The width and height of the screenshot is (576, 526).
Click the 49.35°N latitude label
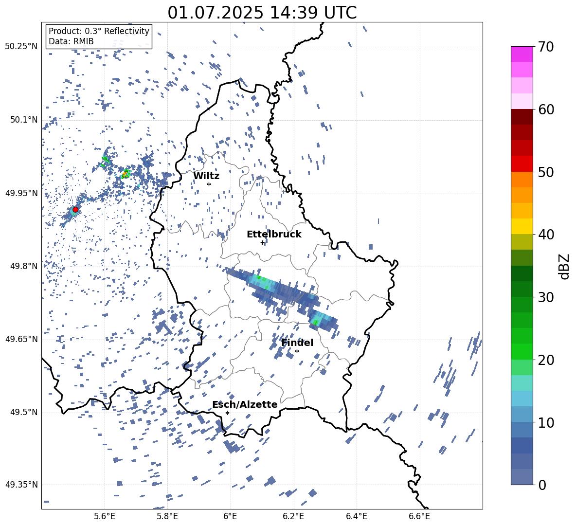point(21,485)
